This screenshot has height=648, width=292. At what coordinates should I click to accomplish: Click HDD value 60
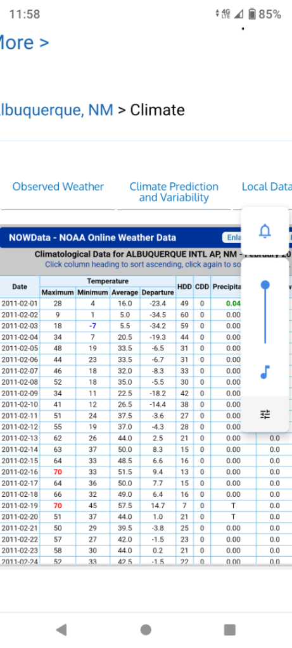(184, 315)
